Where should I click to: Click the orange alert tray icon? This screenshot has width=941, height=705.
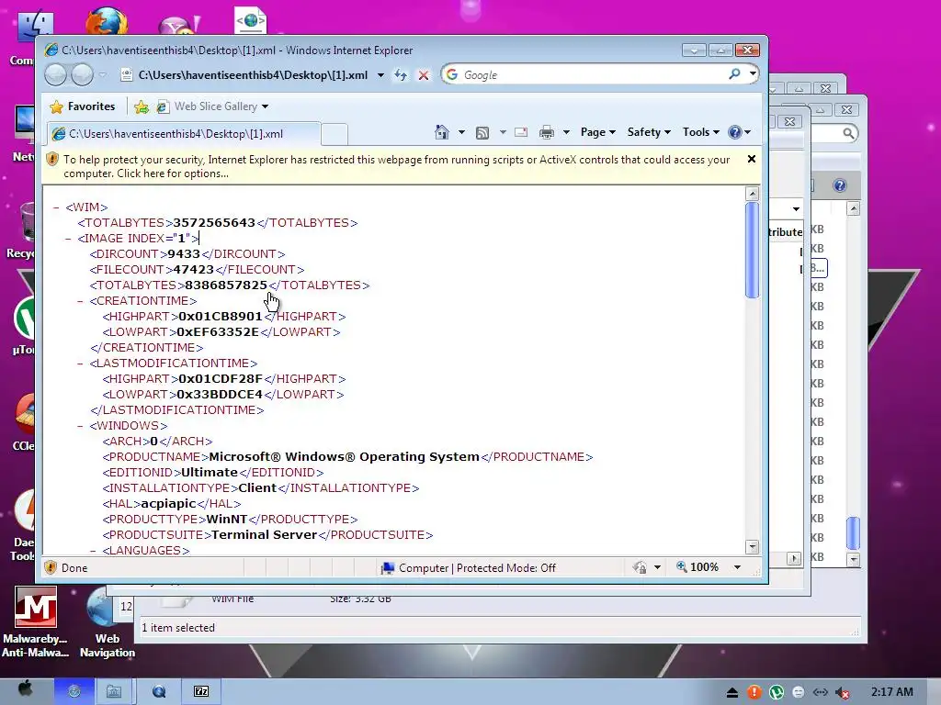click(x=754, y=692)
